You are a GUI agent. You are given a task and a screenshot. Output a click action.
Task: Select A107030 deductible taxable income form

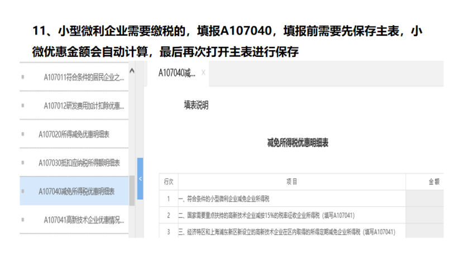[79, 163]
